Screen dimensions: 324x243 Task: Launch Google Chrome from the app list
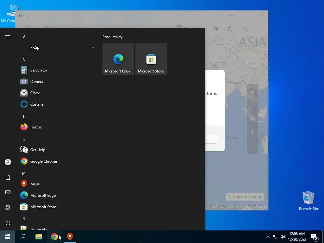[58, 161]
